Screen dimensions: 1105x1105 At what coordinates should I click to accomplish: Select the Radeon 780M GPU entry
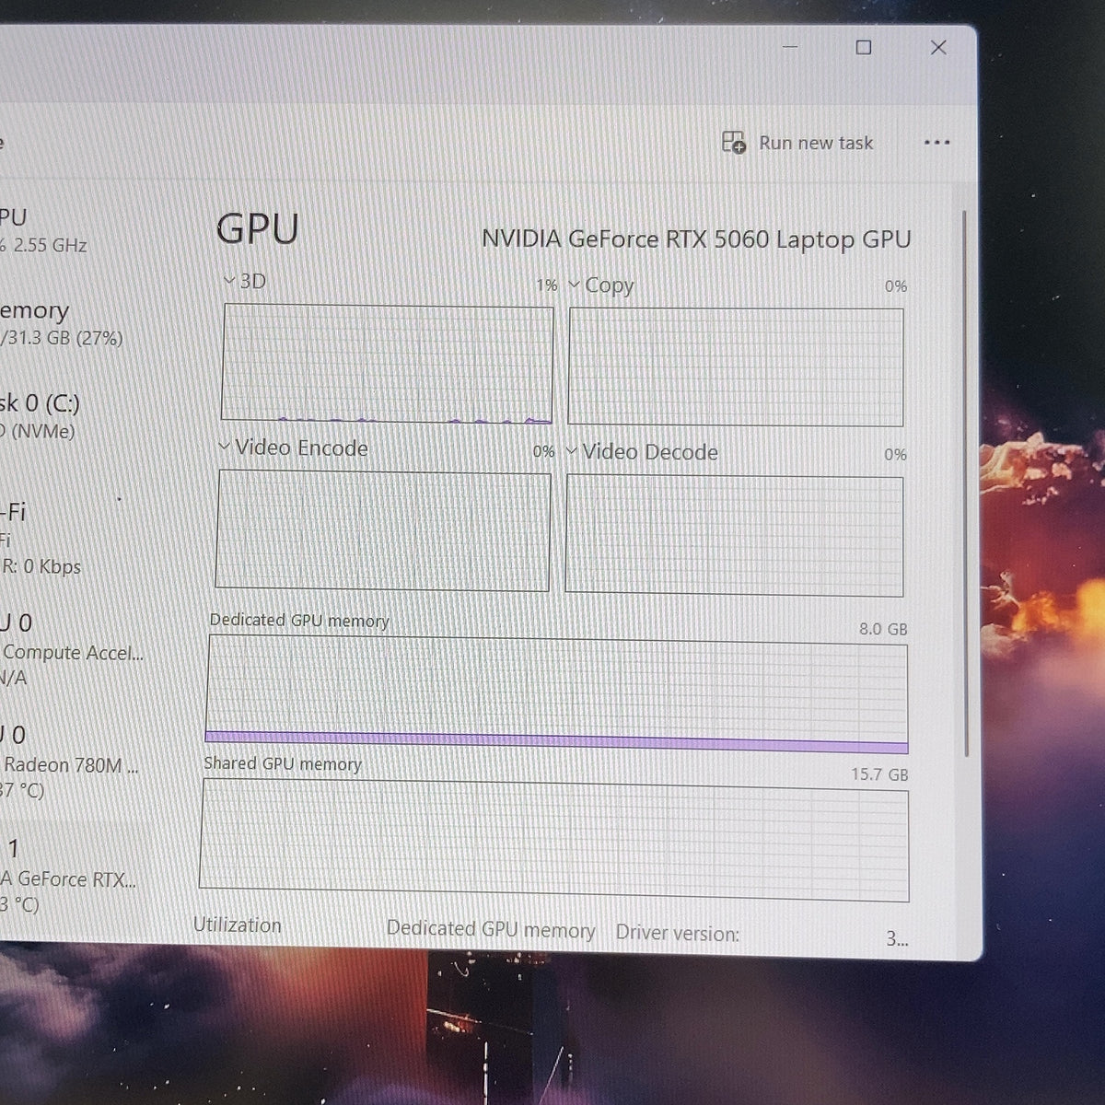[x=70, y=763]
